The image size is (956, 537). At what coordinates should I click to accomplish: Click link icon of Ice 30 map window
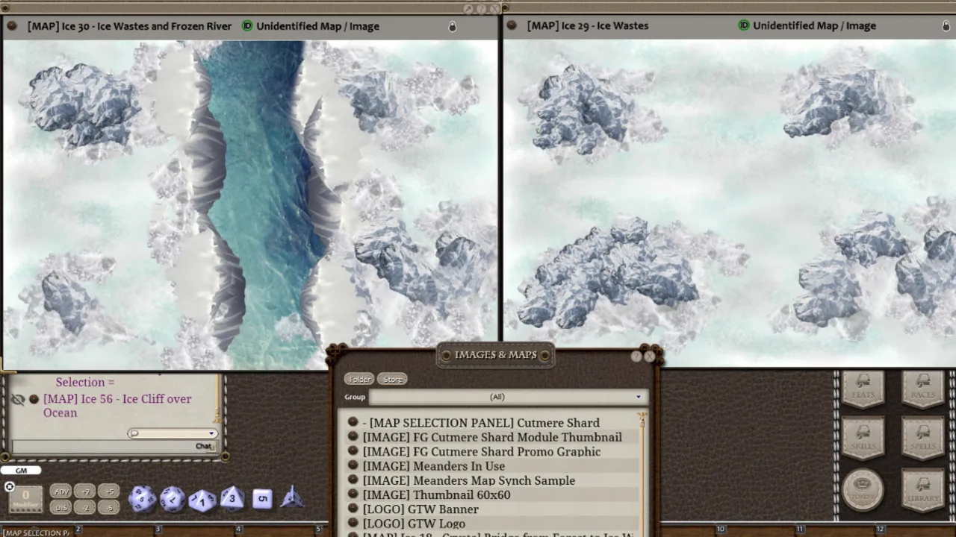click(12, 26)
